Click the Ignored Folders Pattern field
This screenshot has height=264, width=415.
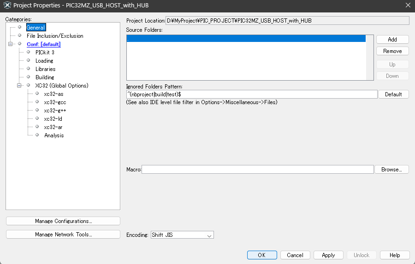[252, 94]
